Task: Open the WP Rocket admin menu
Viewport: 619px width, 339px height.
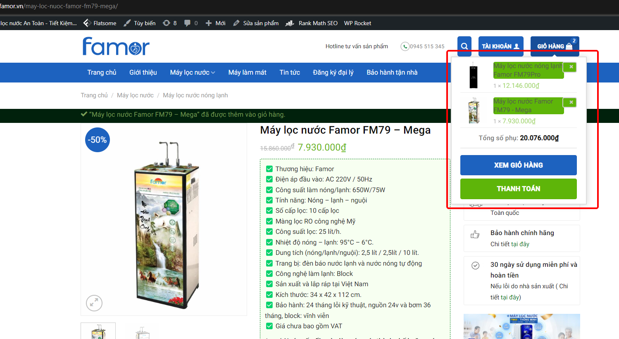Action: 358,23
